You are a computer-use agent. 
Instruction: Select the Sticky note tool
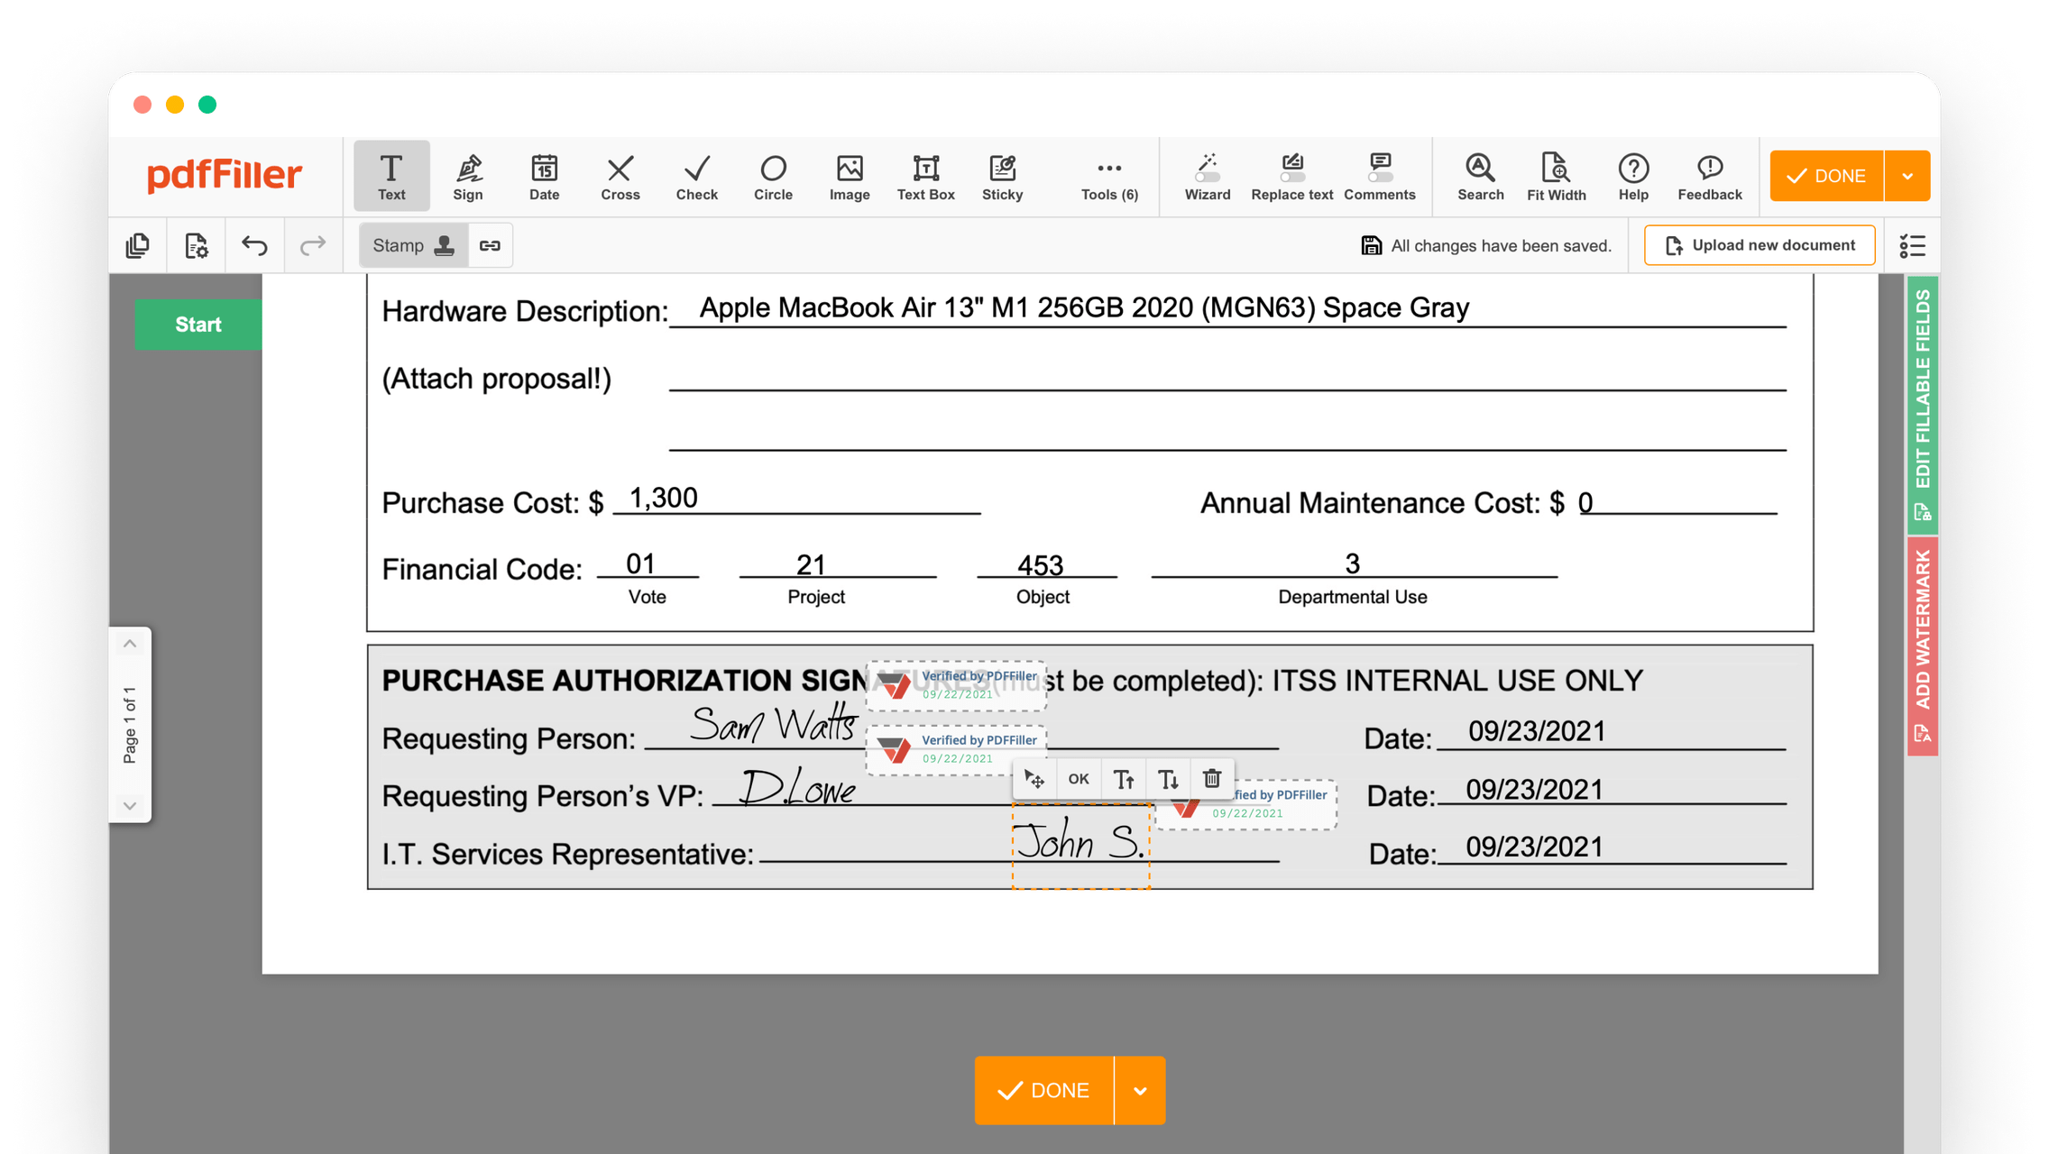pos(1001,176)
